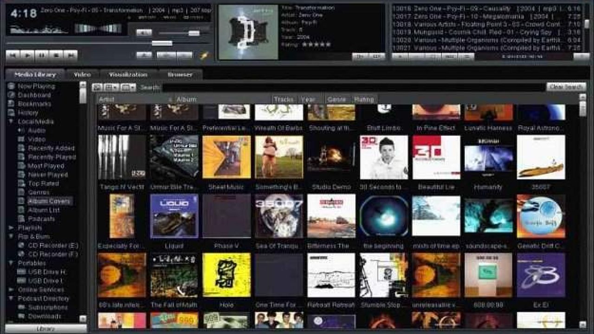The image size is (594, 334).
Task: Select playlist entry Mungusid Crying Spy
Action: point(486,32)
